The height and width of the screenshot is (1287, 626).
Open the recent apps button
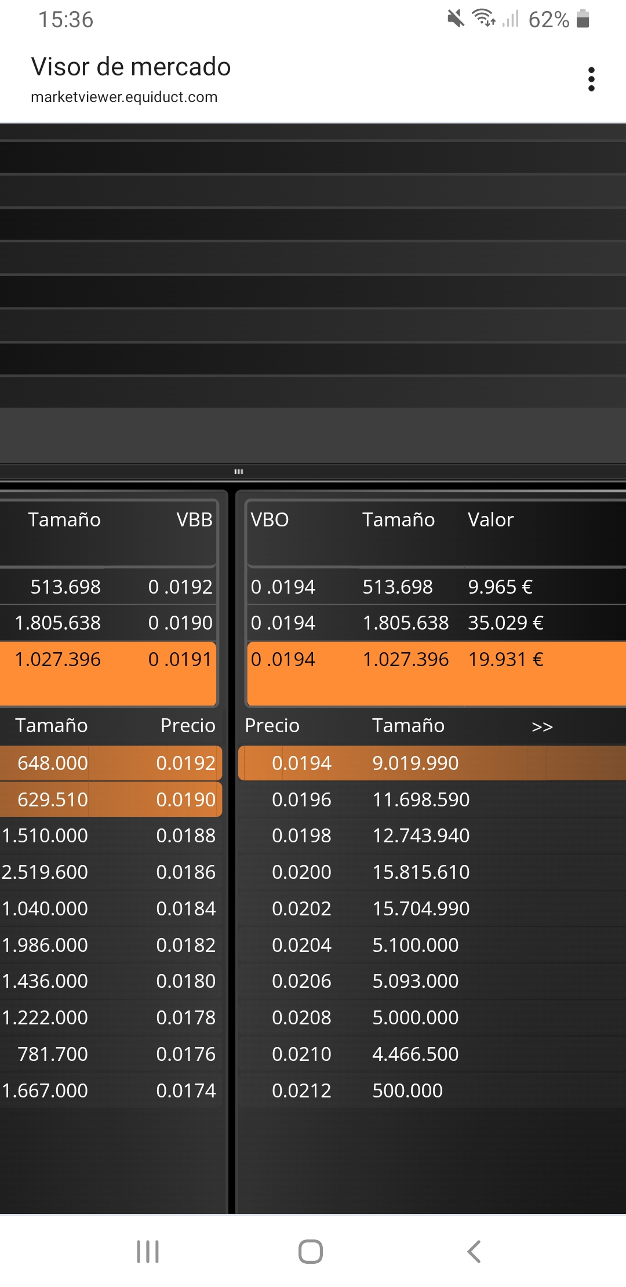click(x=148, y=1251)
